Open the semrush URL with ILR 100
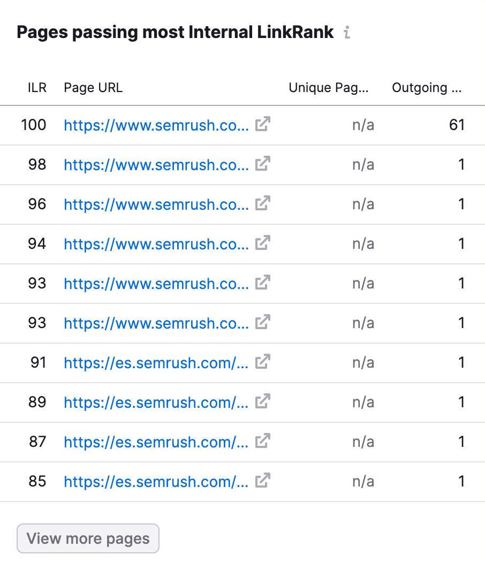 tap(156, 125)
